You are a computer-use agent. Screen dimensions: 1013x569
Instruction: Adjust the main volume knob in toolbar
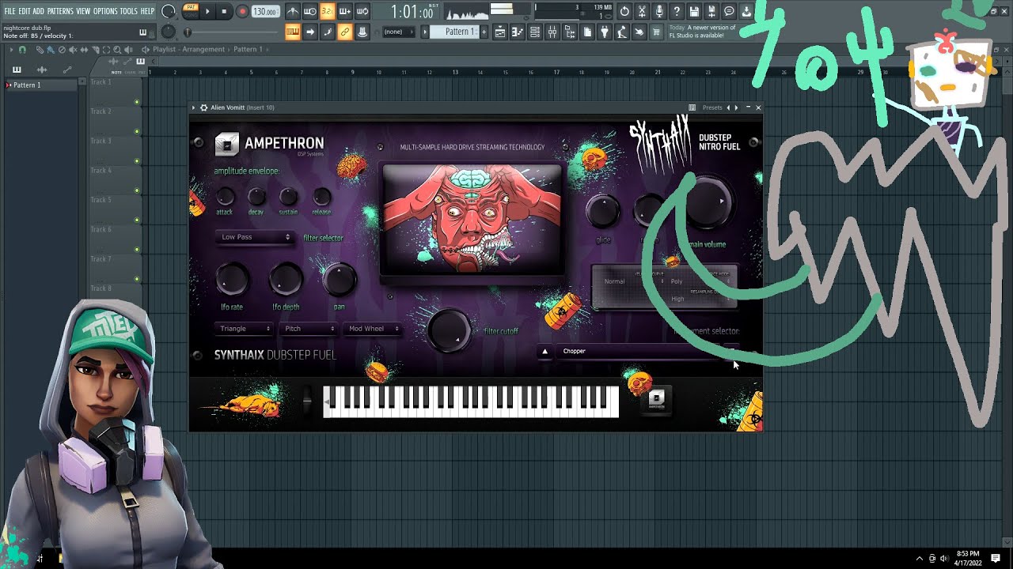click(169, 12)
